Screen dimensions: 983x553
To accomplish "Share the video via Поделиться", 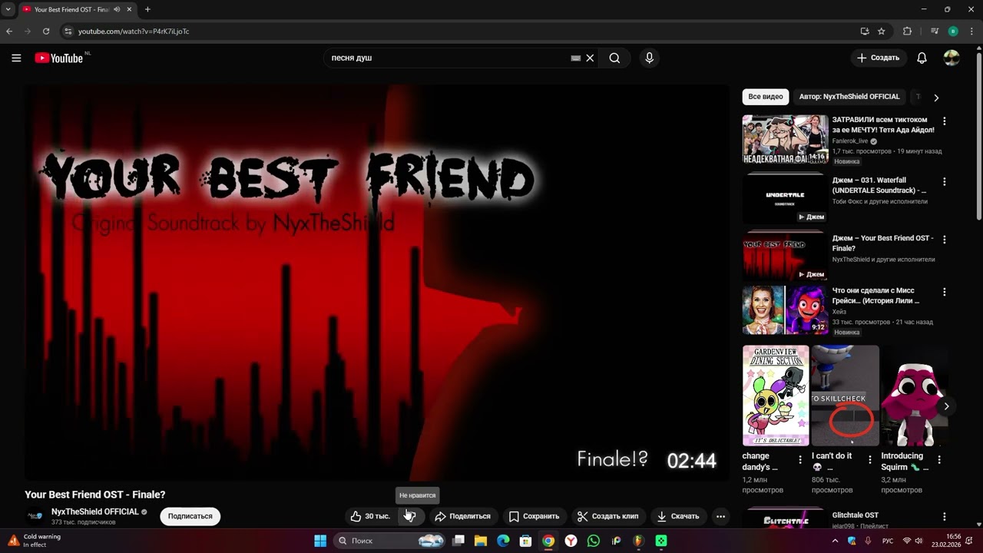I will 462,516.
